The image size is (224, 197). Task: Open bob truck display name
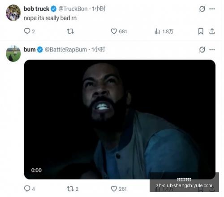[x=36, y=9]
